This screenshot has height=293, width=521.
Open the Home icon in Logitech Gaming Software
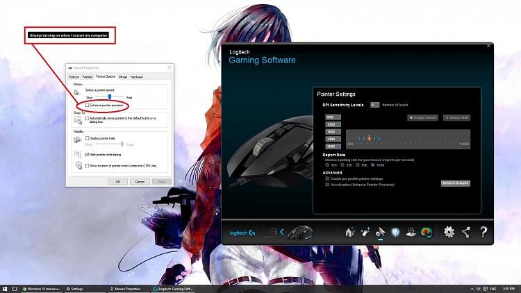349,232
